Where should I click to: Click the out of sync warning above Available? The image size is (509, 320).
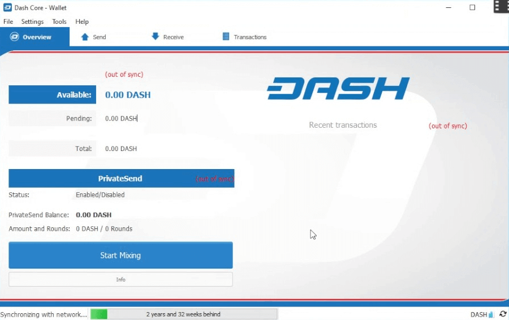click(x=124, y=75)
